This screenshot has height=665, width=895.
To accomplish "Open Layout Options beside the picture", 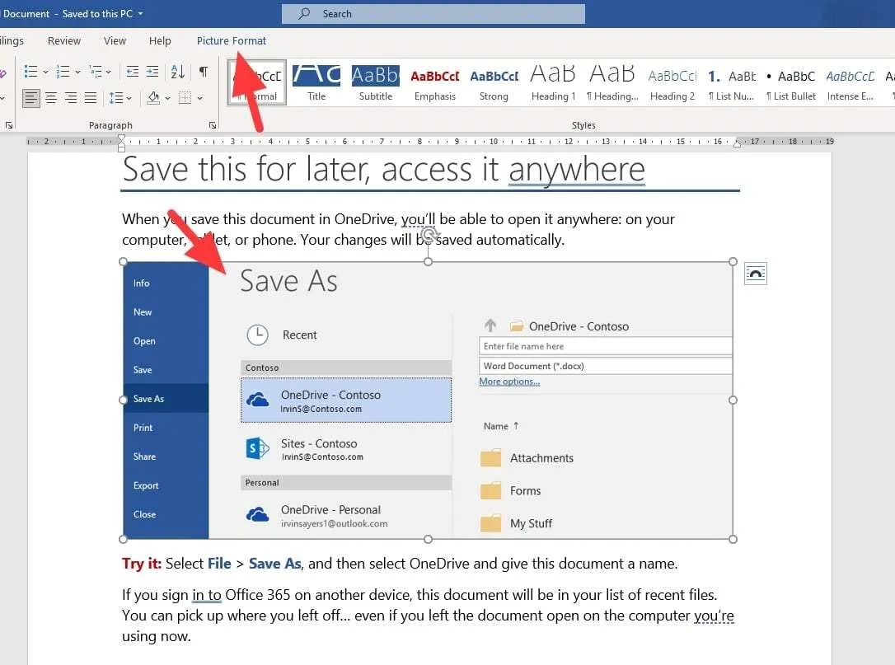I will (x=755, y=274).
